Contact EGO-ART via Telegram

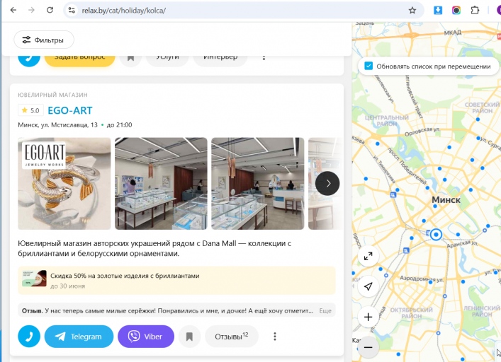(79, 336)
